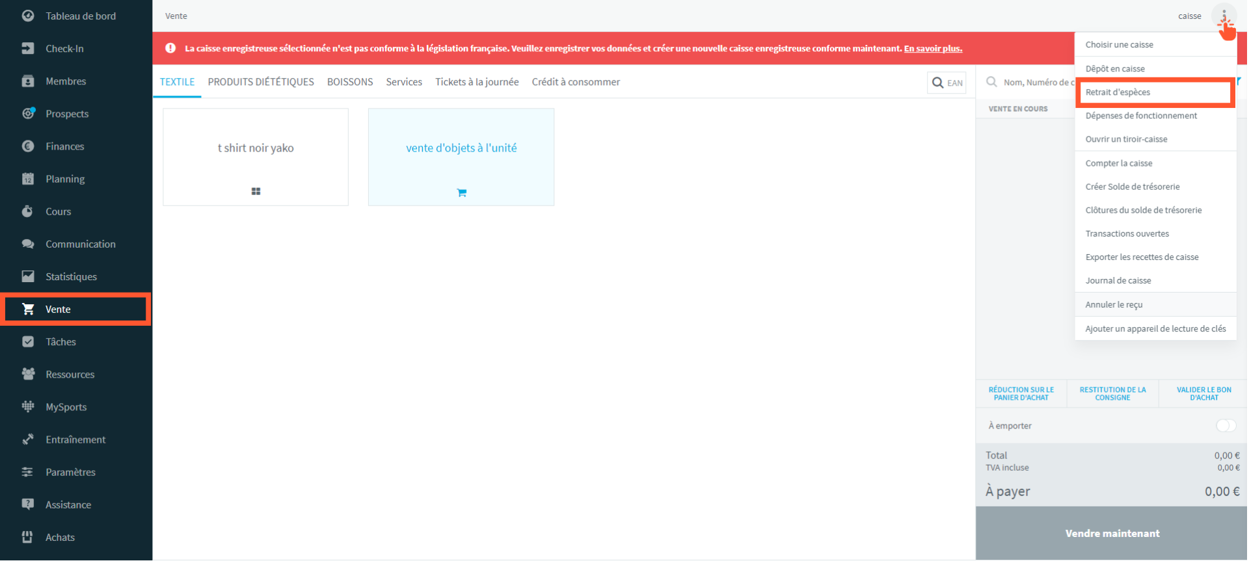Viewport: 1249px width, 563px height.
Task: Open Clôtures du solde de trésorerie
Action: pos(1155,210)
